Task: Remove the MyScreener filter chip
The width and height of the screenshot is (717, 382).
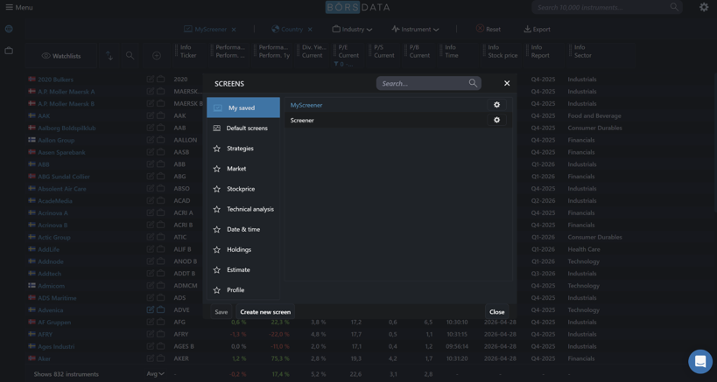Action: pos(234,29)
